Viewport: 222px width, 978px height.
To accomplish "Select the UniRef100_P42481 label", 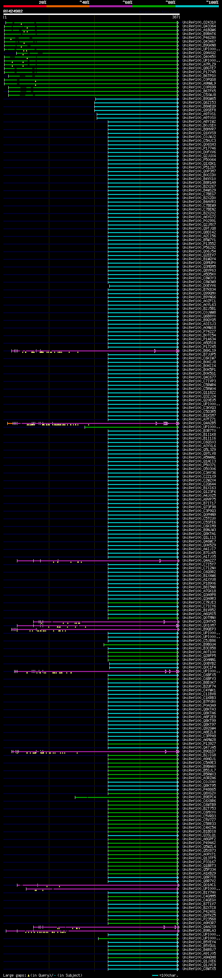I will (199, 911).
